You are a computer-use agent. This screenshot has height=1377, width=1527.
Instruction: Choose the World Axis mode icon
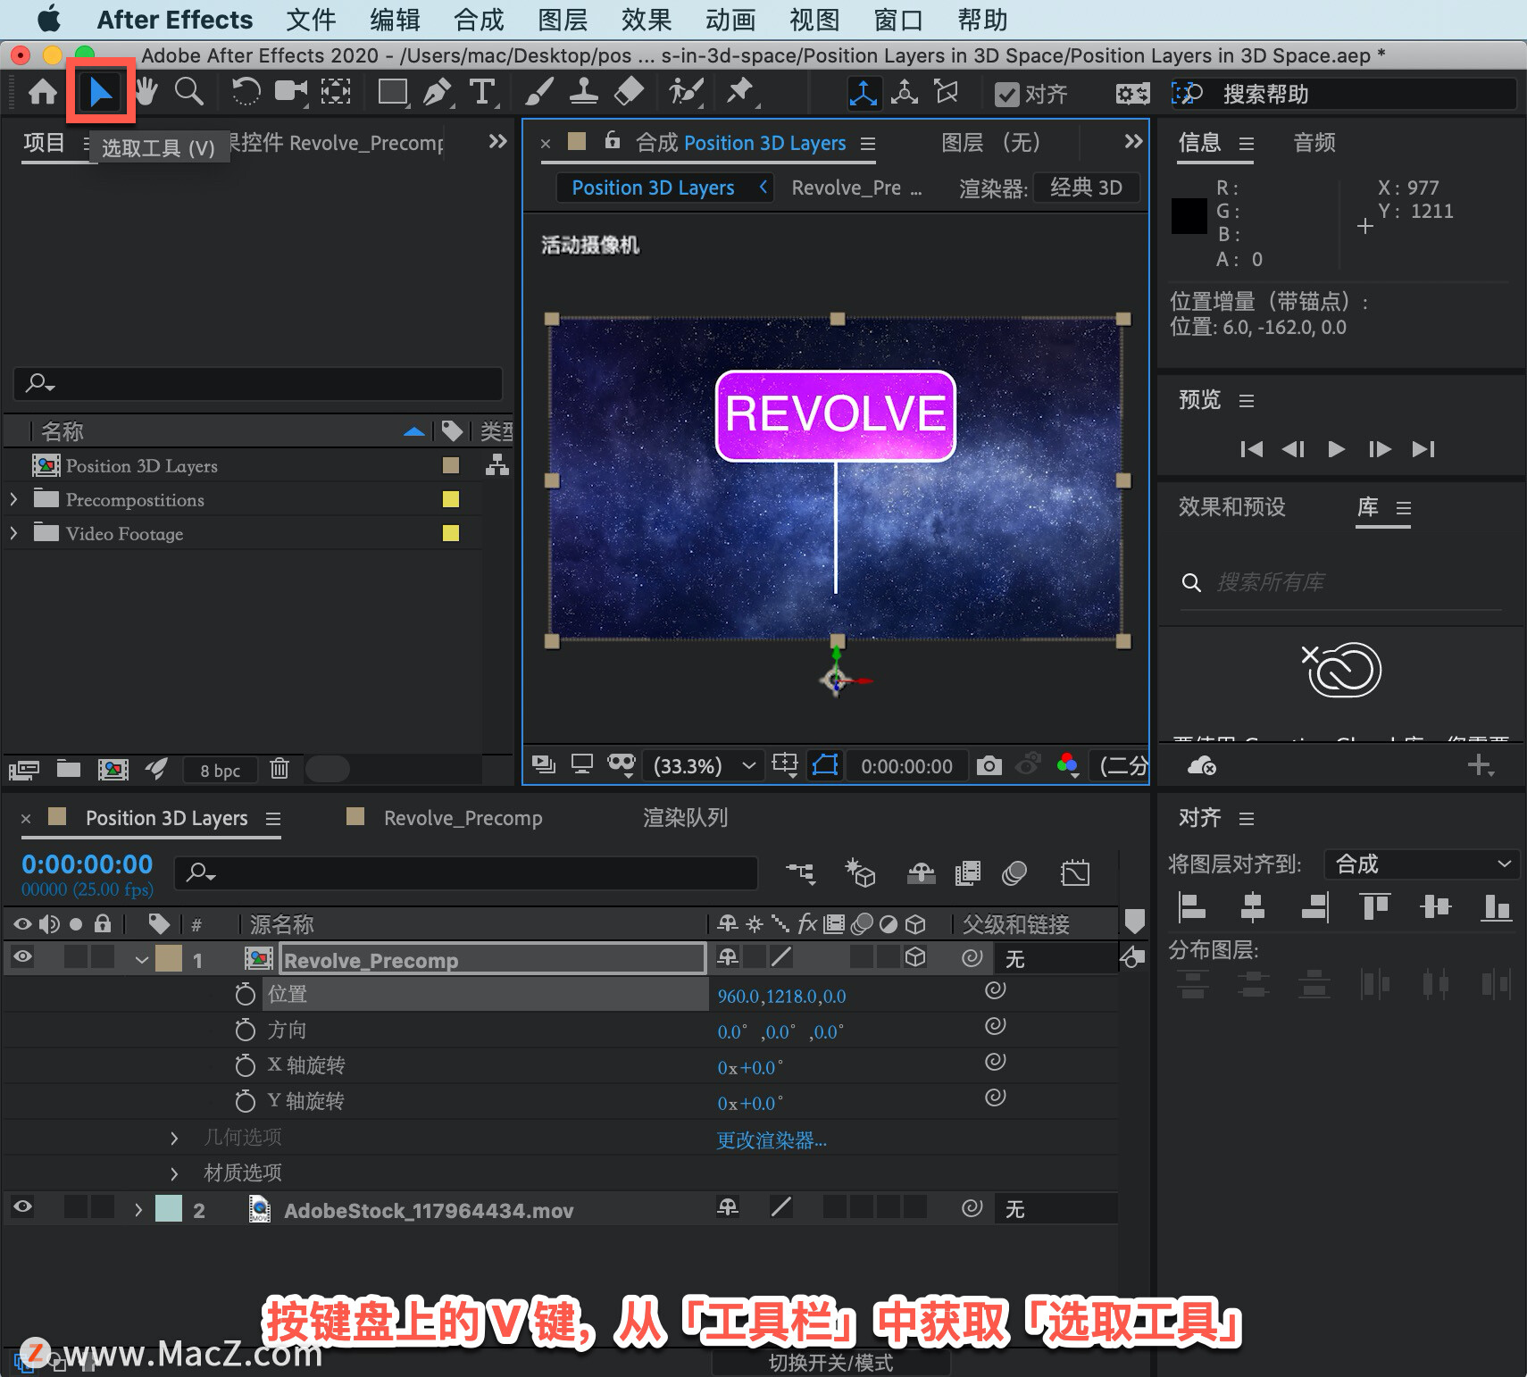tap(905, 92)
